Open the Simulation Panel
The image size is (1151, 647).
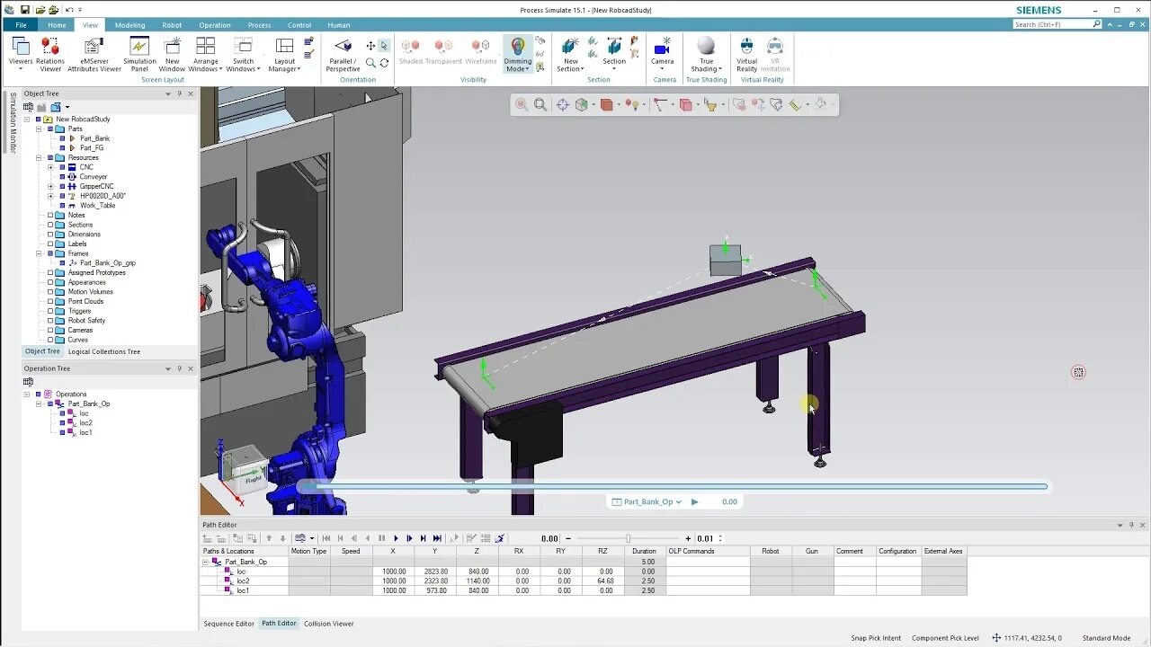coord(139,53)
